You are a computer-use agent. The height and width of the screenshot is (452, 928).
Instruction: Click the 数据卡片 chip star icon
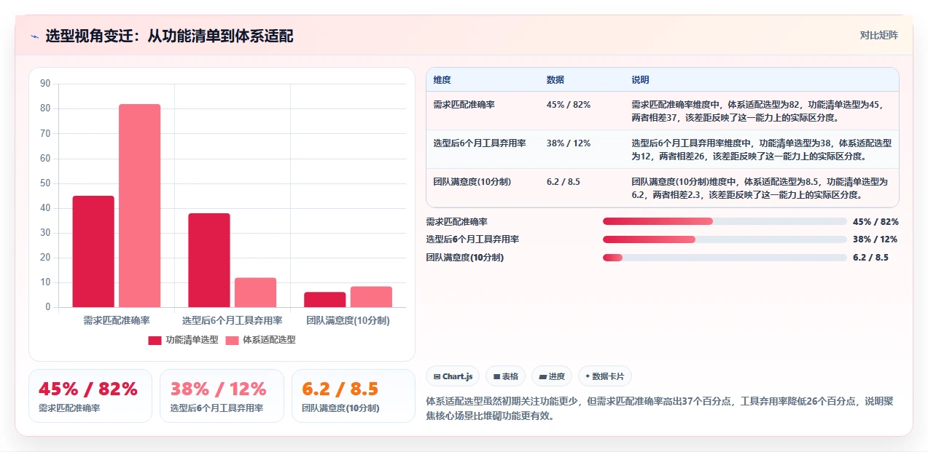point(588,376)
